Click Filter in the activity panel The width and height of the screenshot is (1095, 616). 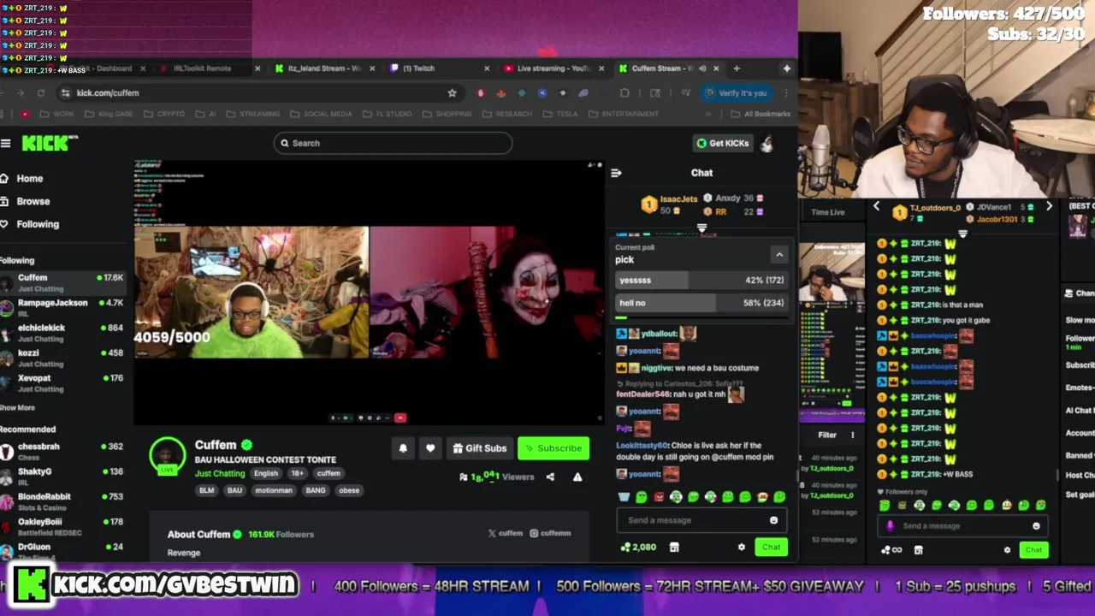(x=826, y=435)
